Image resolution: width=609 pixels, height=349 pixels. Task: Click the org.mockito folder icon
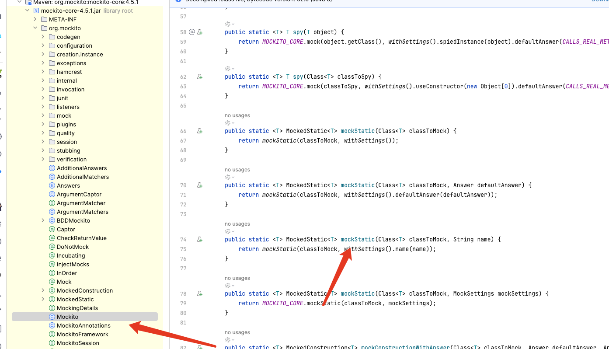(44, 28)
